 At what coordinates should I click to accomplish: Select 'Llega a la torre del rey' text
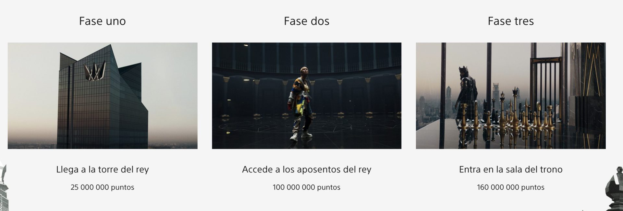102,170
